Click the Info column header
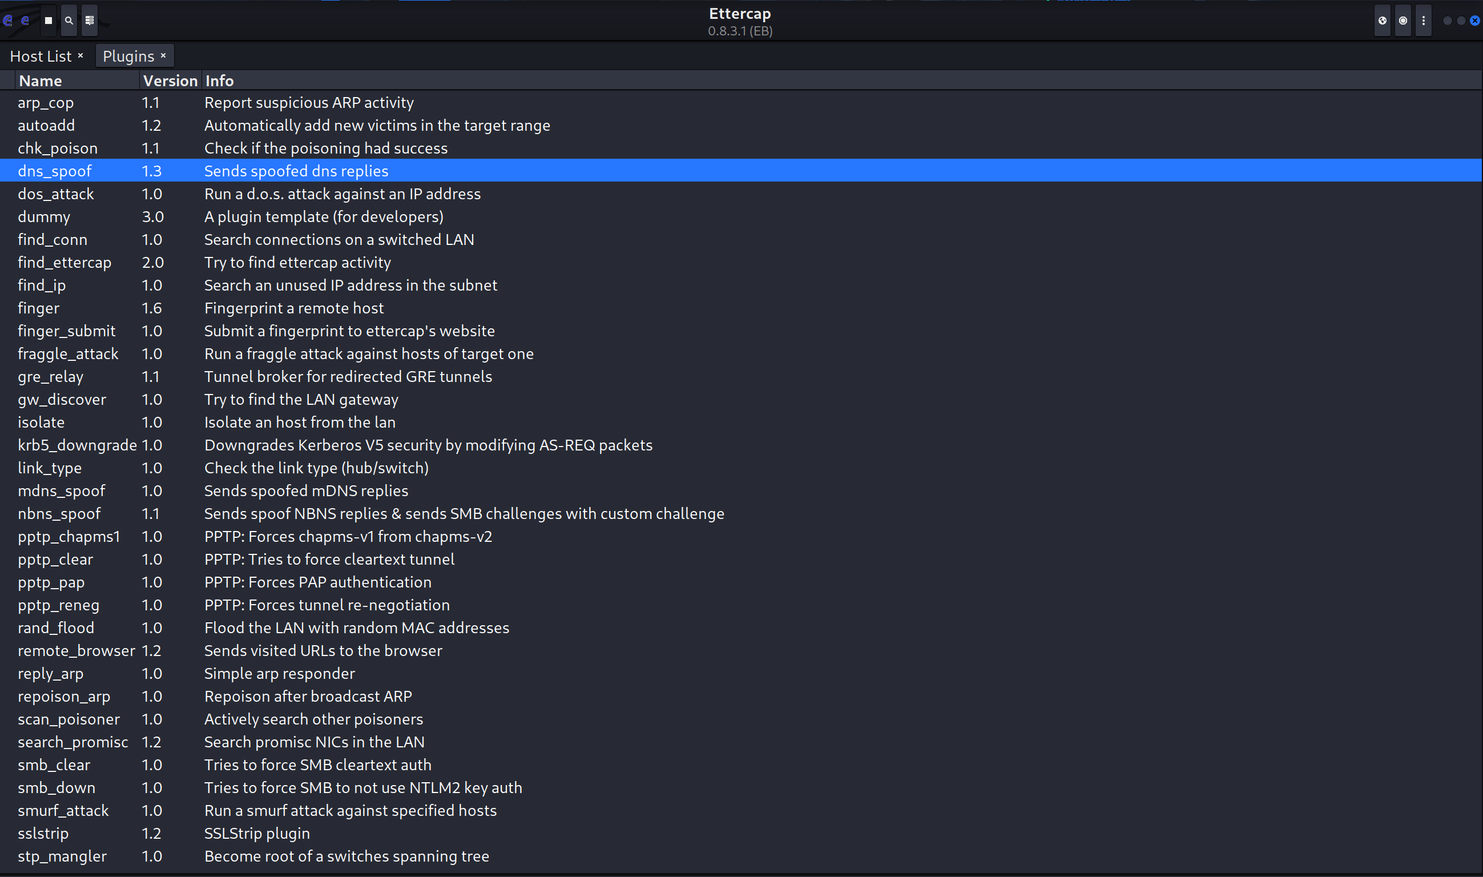Screen dimensions: 1483x877 (220, 81)
